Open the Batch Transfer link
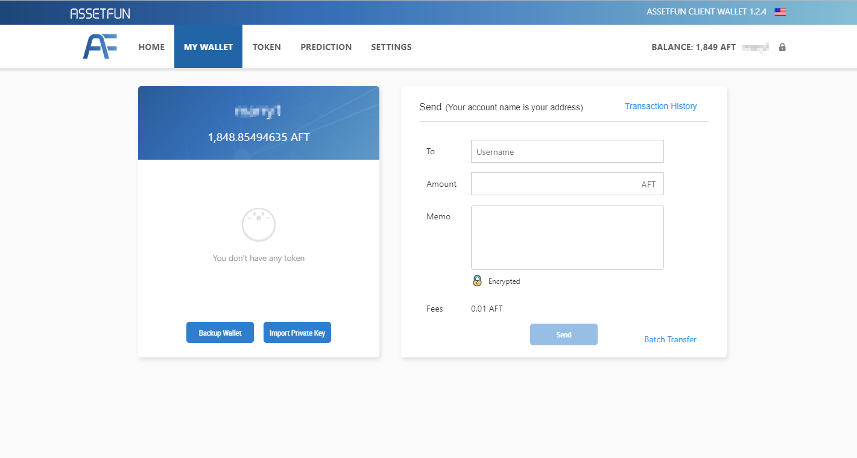The height and width of the screenshot is (458, 857). (670, 339)
